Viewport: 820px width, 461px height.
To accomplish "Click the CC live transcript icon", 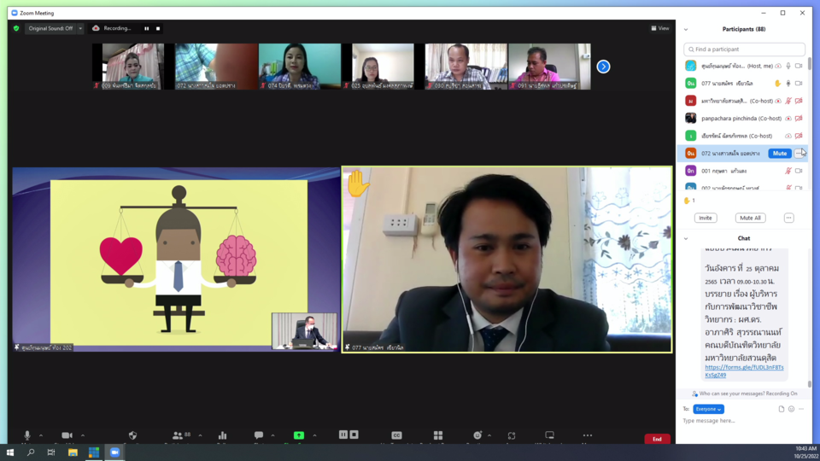I will (x=396, y=435).
